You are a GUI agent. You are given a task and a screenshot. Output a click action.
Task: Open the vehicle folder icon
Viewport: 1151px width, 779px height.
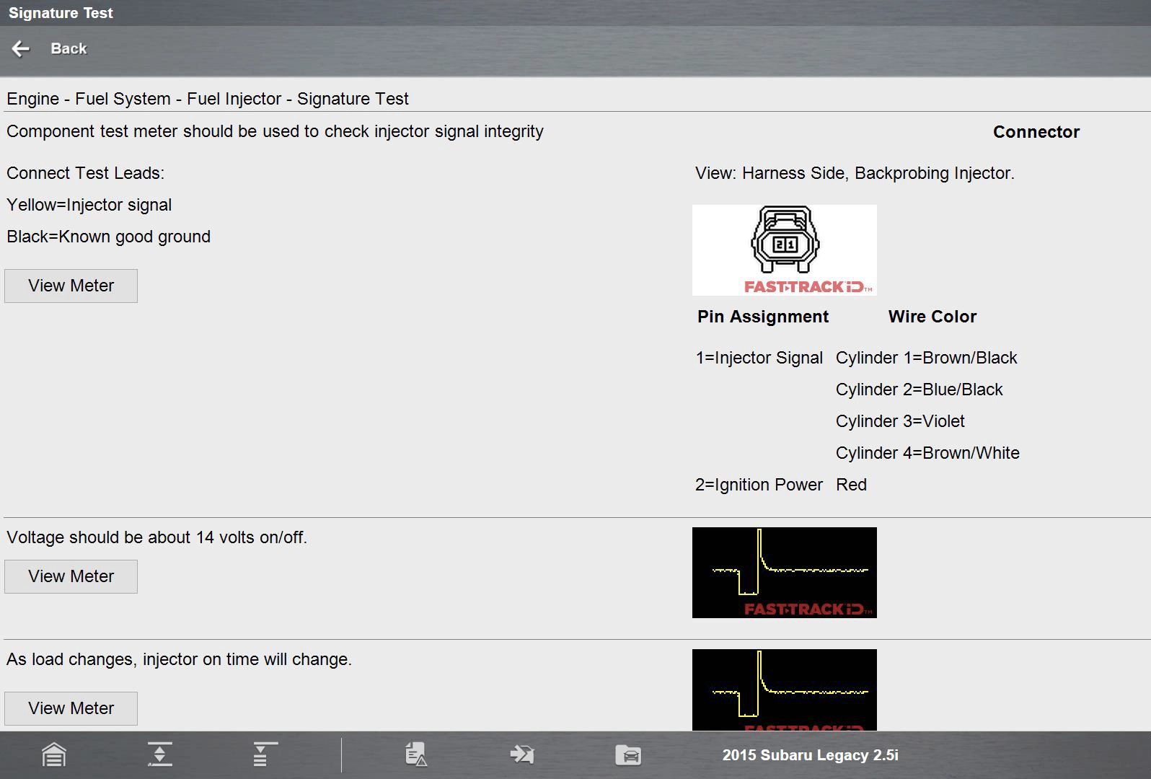(628, 755)
